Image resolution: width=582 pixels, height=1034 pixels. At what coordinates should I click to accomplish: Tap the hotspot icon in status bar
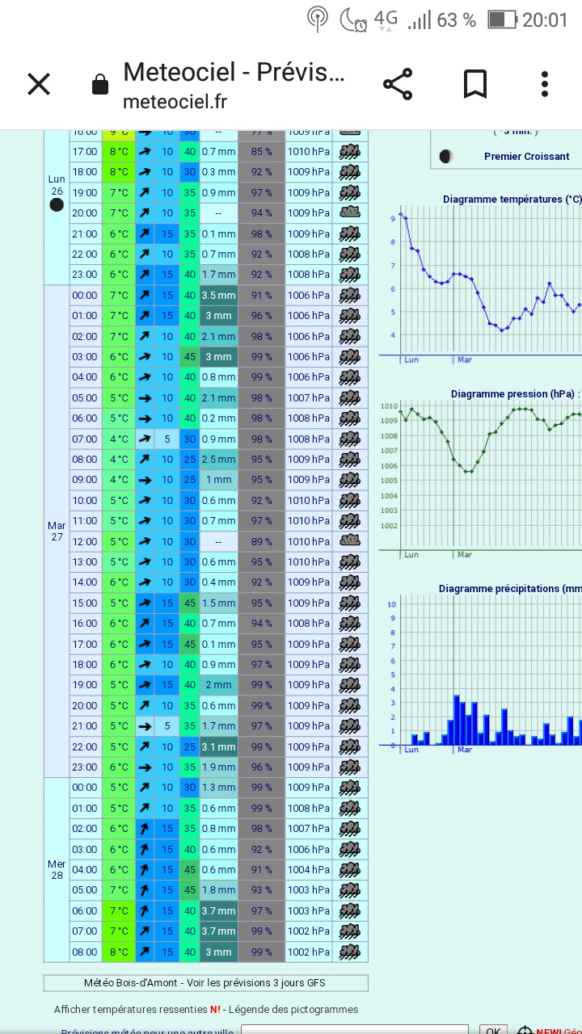tap(318, 19)
